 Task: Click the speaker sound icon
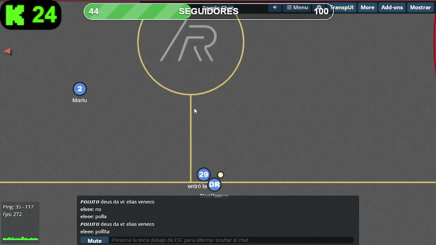click(275, 7)
